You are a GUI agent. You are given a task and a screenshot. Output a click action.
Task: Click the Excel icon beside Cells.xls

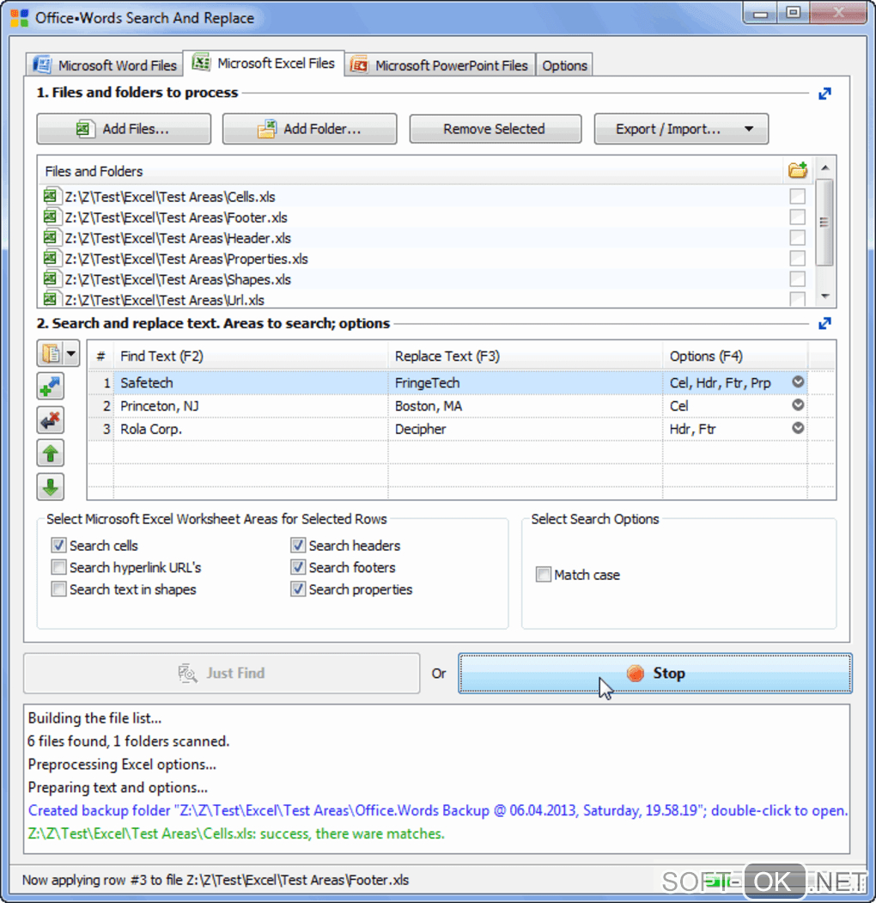point(52,197)
